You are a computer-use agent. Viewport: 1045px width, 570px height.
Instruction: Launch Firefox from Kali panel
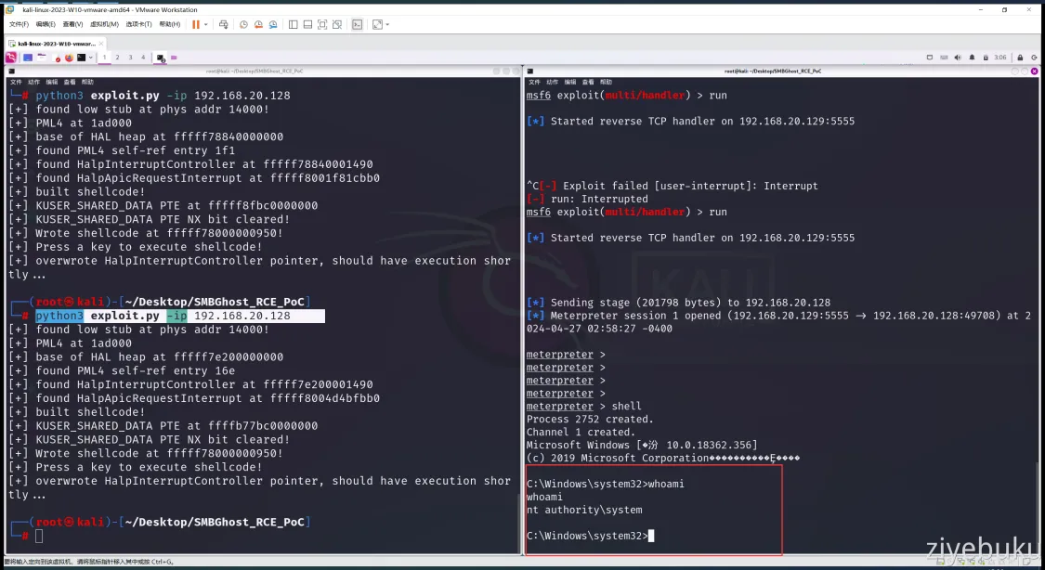pyautogui.click(x=69, y=58)
